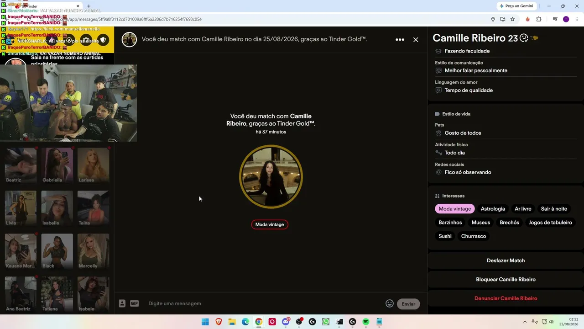Click Bloquear Camille Ribeiro
584x329 pixels.
click(x=506, y=279)
